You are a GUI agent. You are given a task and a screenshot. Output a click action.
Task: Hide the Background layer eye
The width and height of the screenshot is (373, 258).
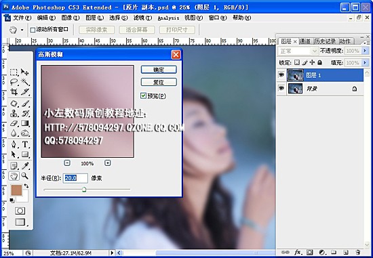(x=281, y=89)
